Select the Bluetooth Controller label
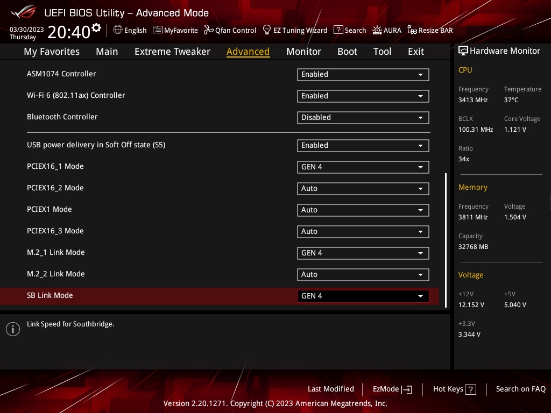The width and height of the screenshot is (551, 413). (62, 117)
